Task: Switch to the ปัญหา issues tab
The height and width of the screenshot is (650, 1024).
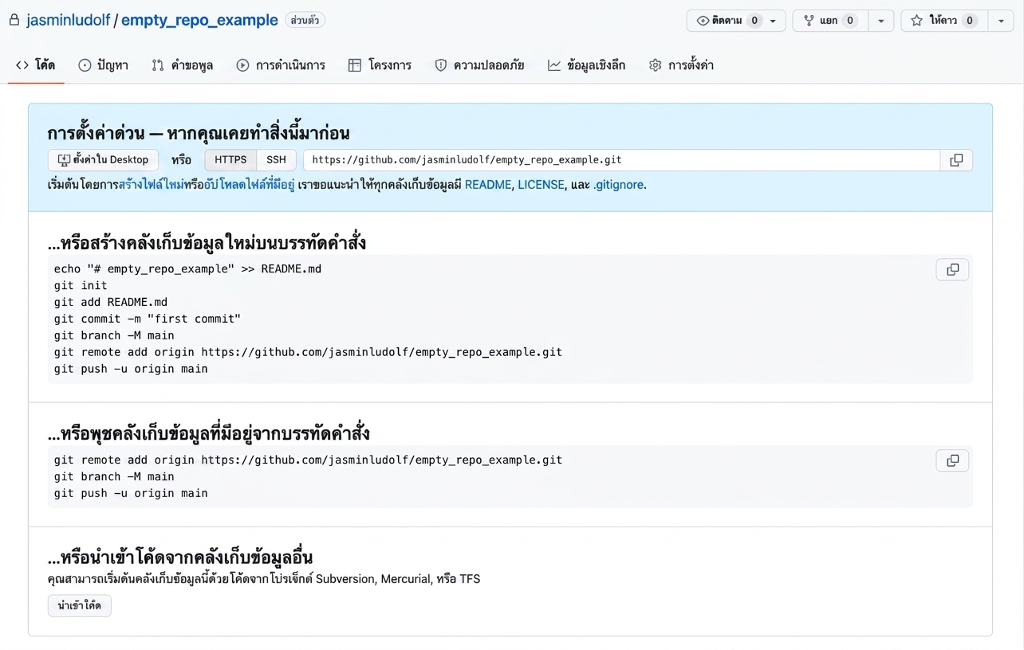Action: (103, 65)
